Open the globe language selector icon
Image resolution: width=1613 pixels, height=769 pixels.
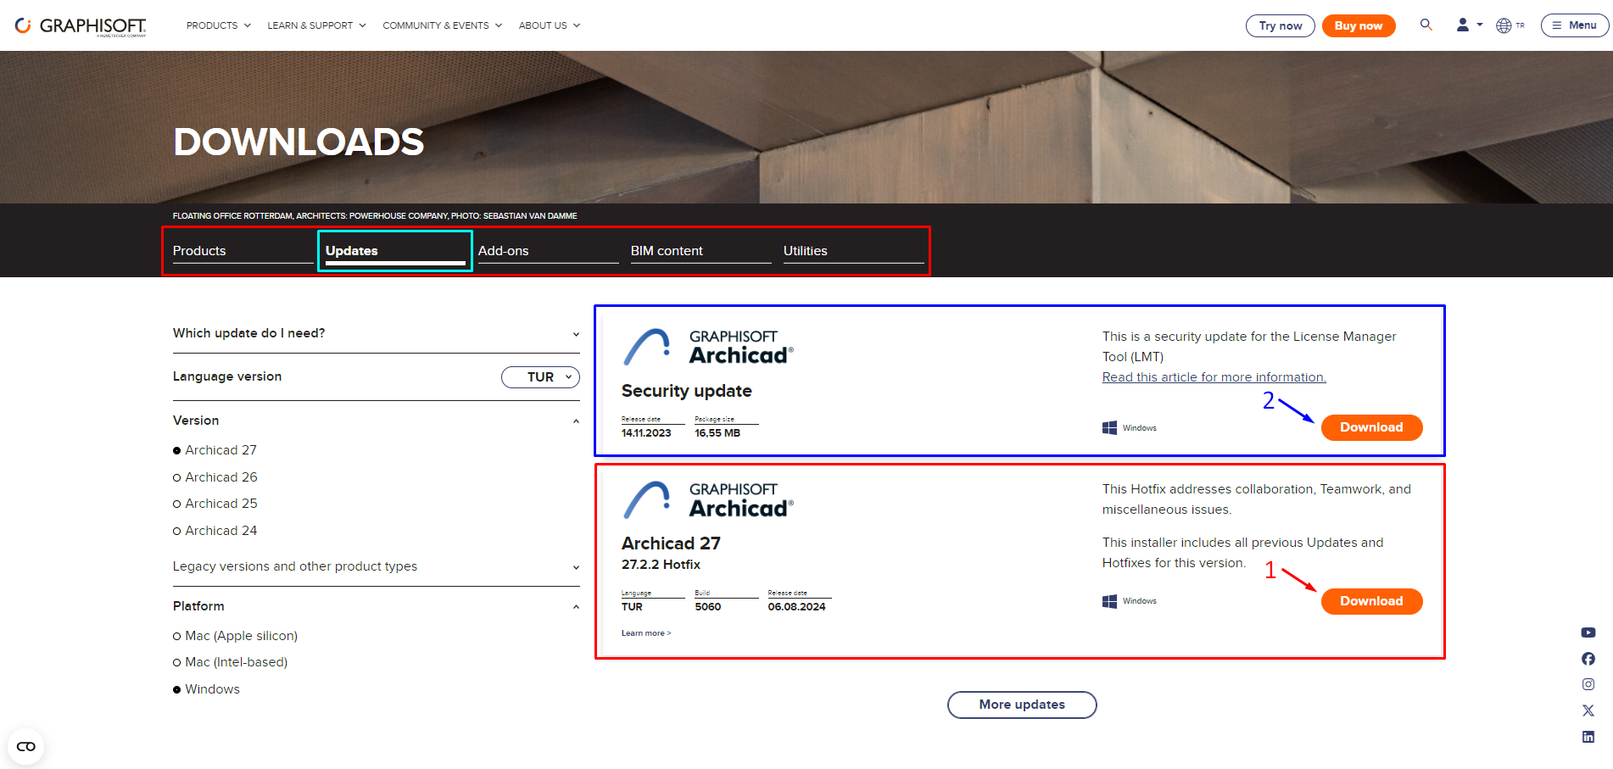tap(1504, 25)
